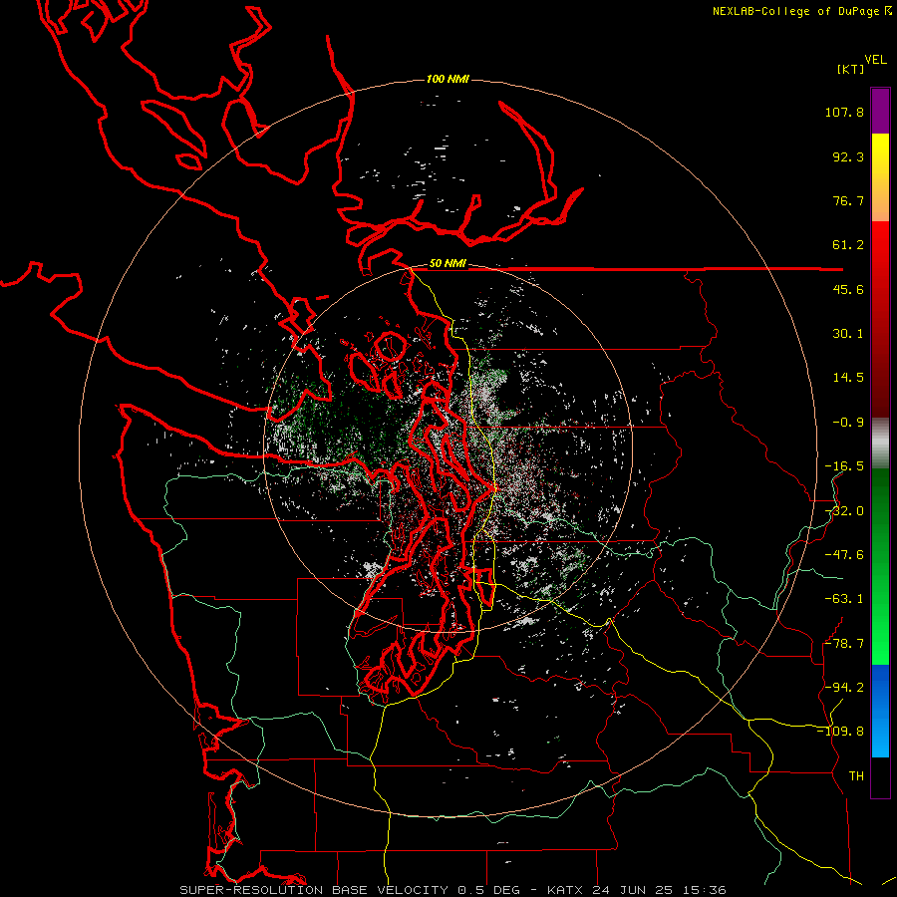Click the green segment of the color bar

(880, 566)
